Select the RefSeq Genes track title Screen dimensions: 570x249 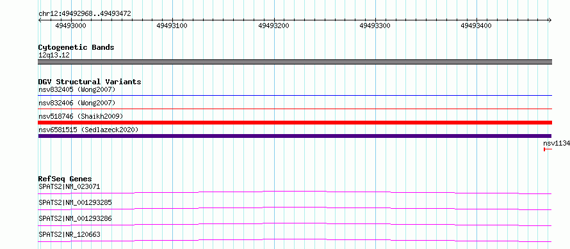point(65,179)
